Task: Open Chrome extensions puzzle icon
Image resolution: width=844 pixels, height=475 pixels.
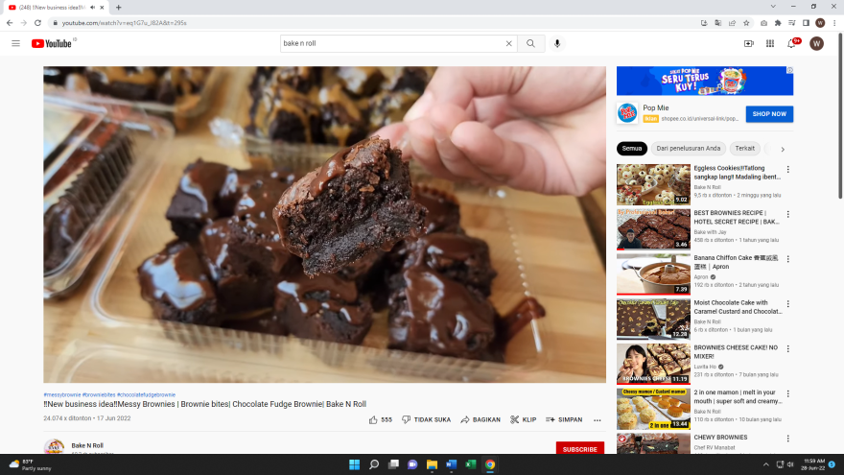Action: point(778,23)
